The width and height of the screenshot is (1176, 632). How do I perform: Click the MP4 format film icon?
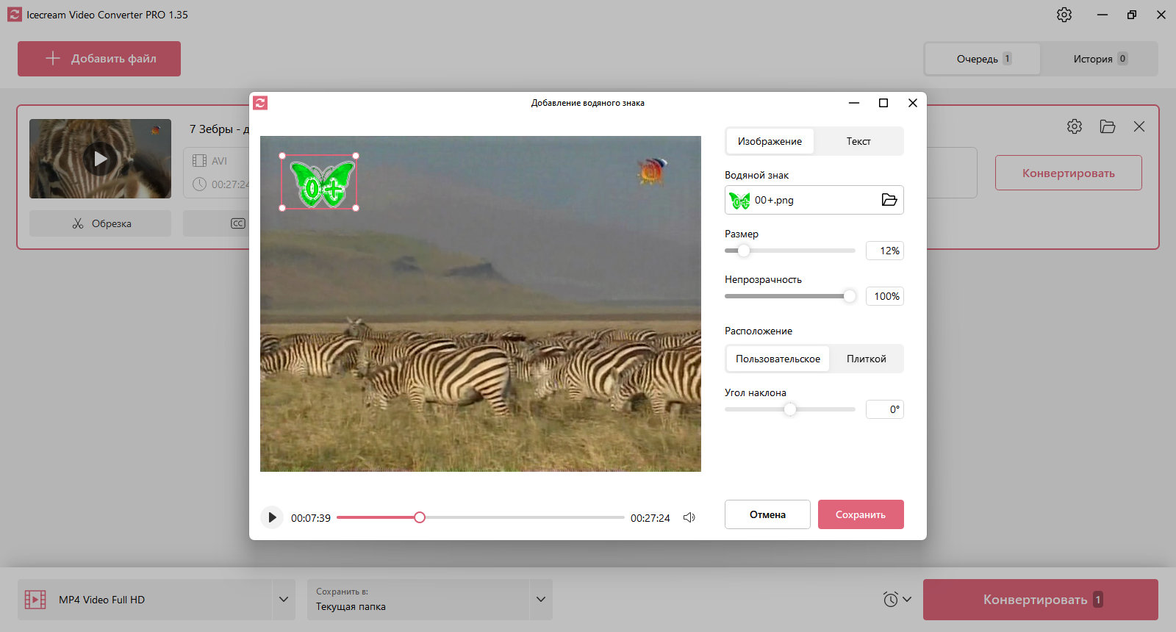(x=35, y=600)
